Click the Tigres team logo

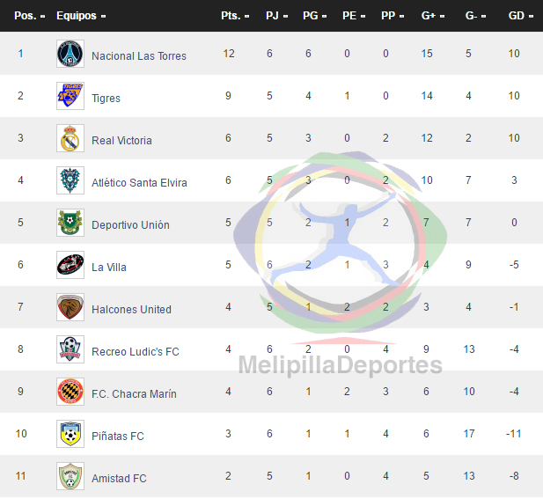[x=70, y=96]
